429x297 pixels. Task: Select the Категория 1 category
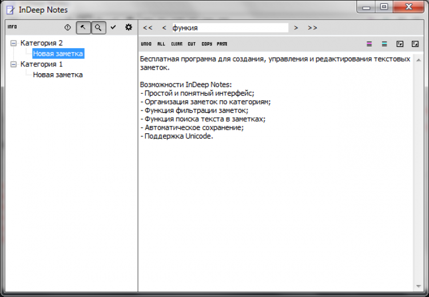42,64
